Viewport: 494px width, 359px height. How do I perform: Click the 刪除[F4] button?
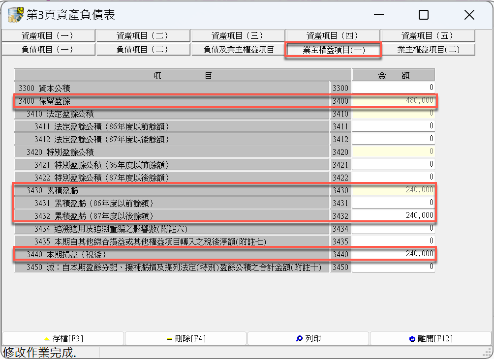pyautogui.click(x=185, y=338)
